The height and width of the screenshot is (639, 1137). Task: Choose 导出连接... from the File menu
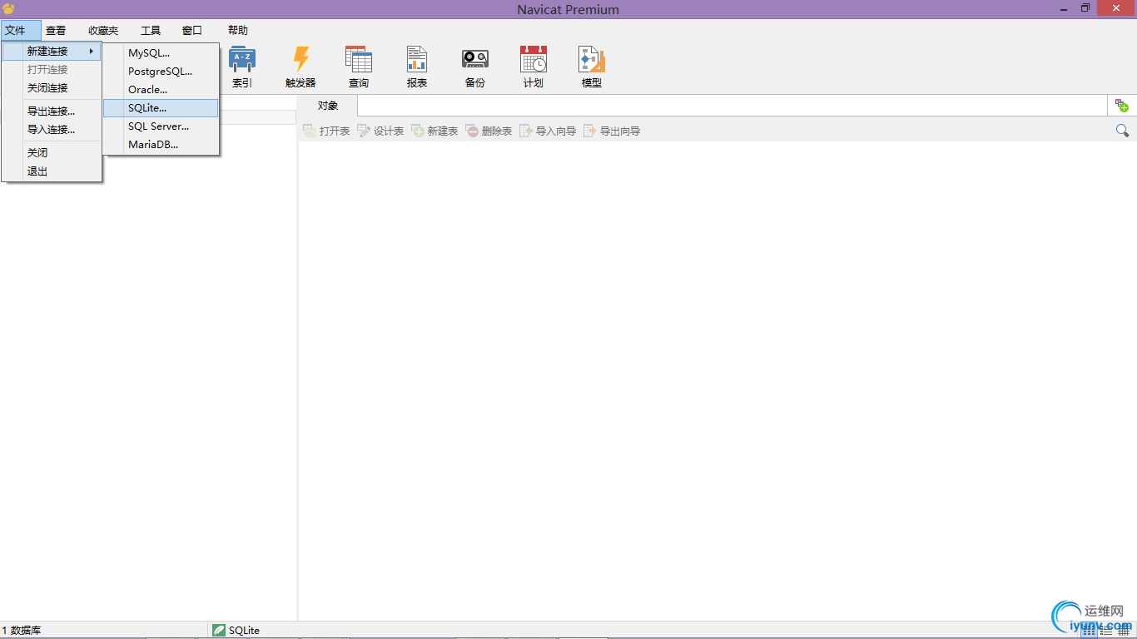(x=52, y=111)
